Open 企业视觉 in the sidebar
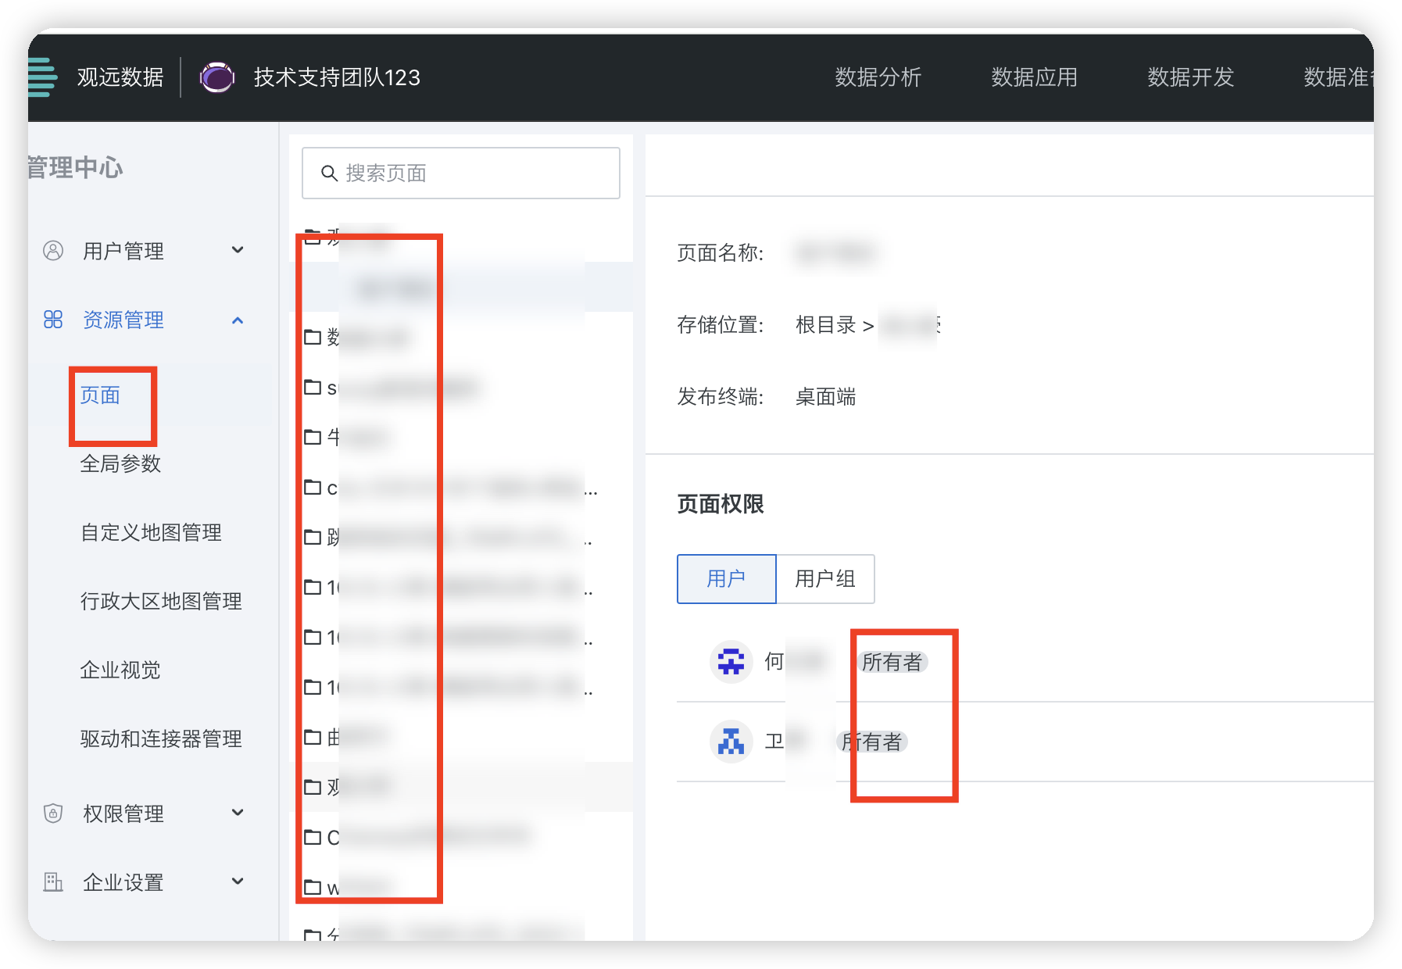The height and width of the screenshot is (969, 1402). coord(120,670)
